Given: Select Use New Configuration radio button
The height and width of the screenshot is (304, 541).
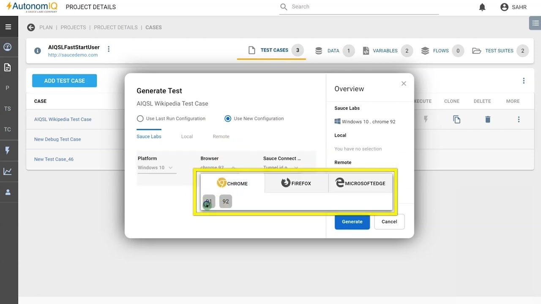Looking at the screenshot, I should (x=228, y=119).
